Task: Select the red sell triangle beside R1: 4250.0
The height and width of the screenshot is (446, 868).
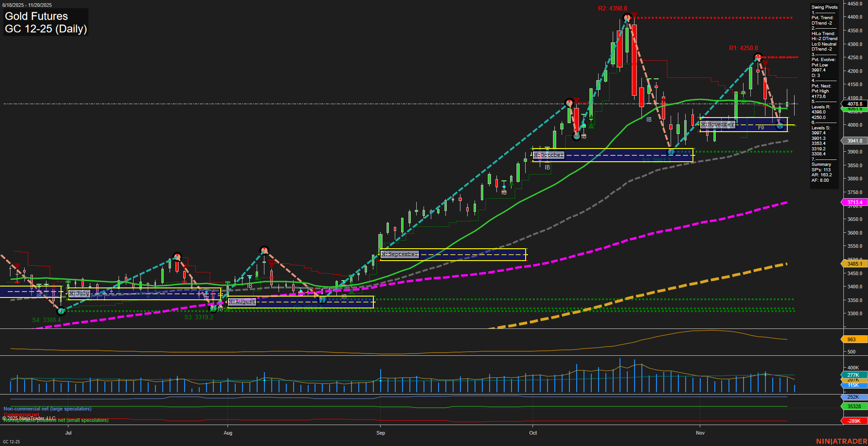Action: point(765,62)
